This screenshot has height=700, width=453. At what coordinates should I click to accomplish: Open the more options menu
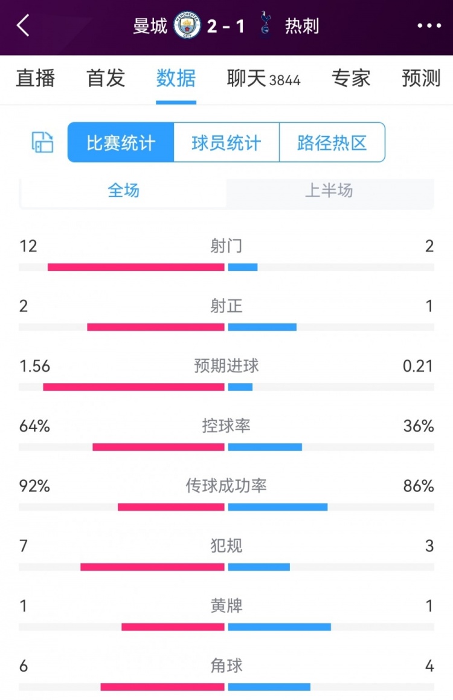[x=429, y=27]
